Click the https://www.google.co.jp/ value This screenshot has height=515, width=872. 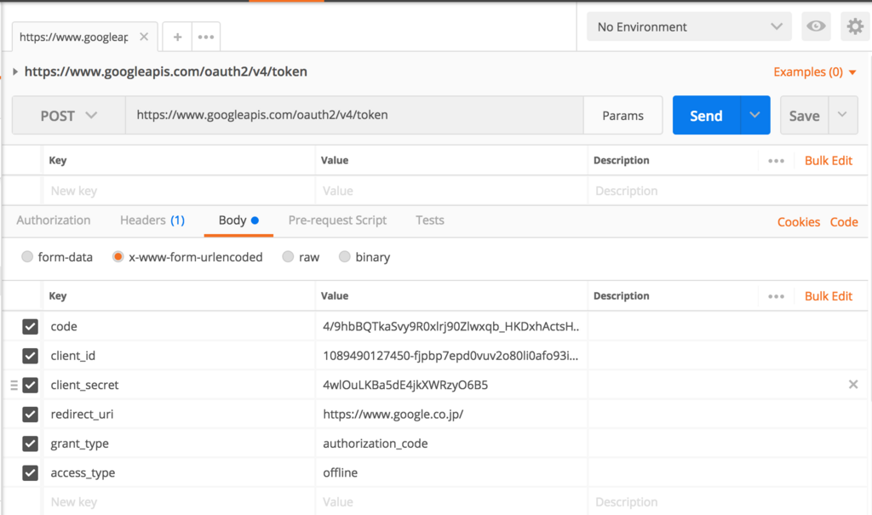click(x=451, y=415)
